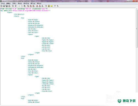This screenshot has height=106, width=138.
Task: Click the yellow circle toolbar icon
Action: [x=49, y=6]
